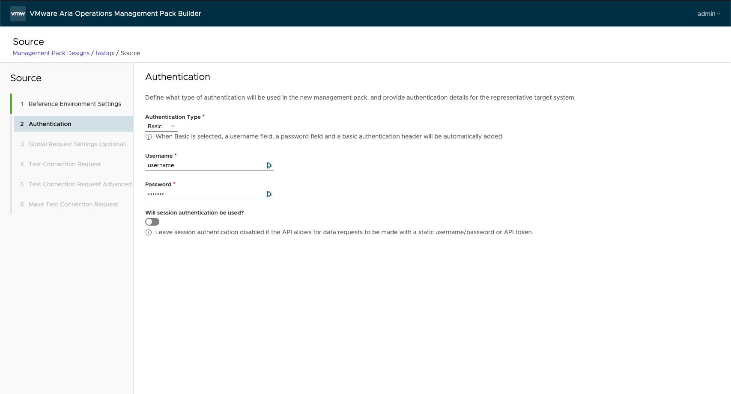Click info icon beside Basic authentication note
The height and width of the screenshot is (394, 731).
[149, 137]
